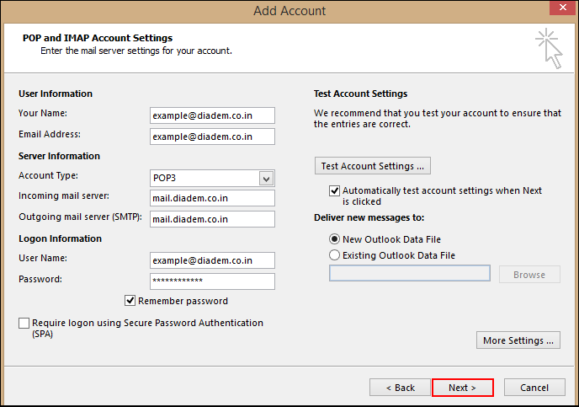Open More Settings dialog

[x=518, y=340]
